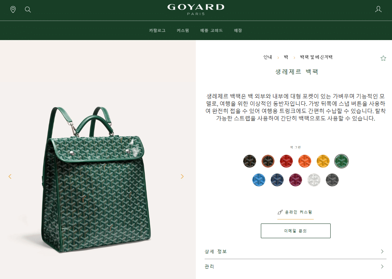Go to 백팩 및 메신저백 breadcrumb
The width and height of the screenshot is (392, 279).
[316, 57]
